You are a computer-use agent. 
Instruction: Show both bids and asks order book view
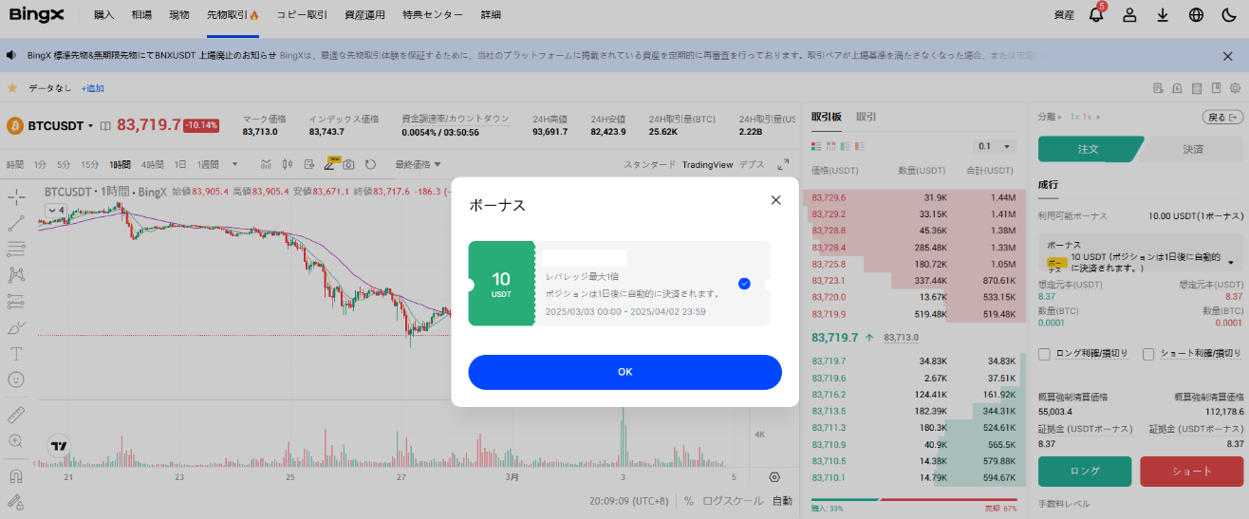pos(817,146)
